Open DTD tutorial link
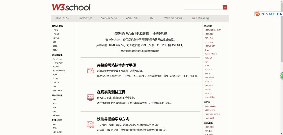The width and height of the screenshot is (283, 135). 55,128
